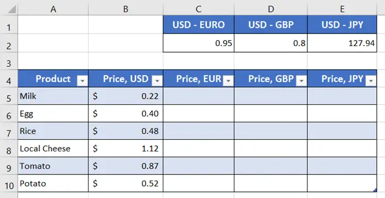The height and width of the screenshot is (198, 385).
Task: Click the Select All corner triangle
Action: (12, 9)
